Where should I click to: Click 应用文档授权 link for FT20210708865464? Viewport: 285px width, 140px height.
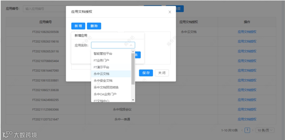pos(247,61)
